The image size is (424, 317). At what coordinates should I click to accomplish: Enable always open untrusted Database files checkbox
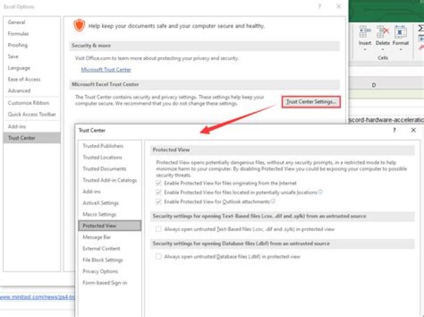click(158, 256)
